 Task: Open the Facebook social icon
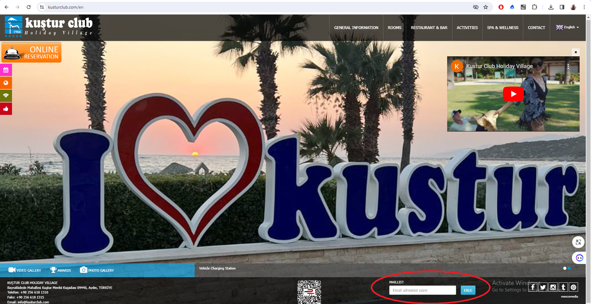coord(533,287)
